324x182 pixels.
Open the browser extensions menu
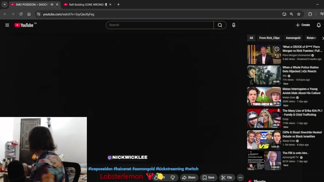click(310, 14)
